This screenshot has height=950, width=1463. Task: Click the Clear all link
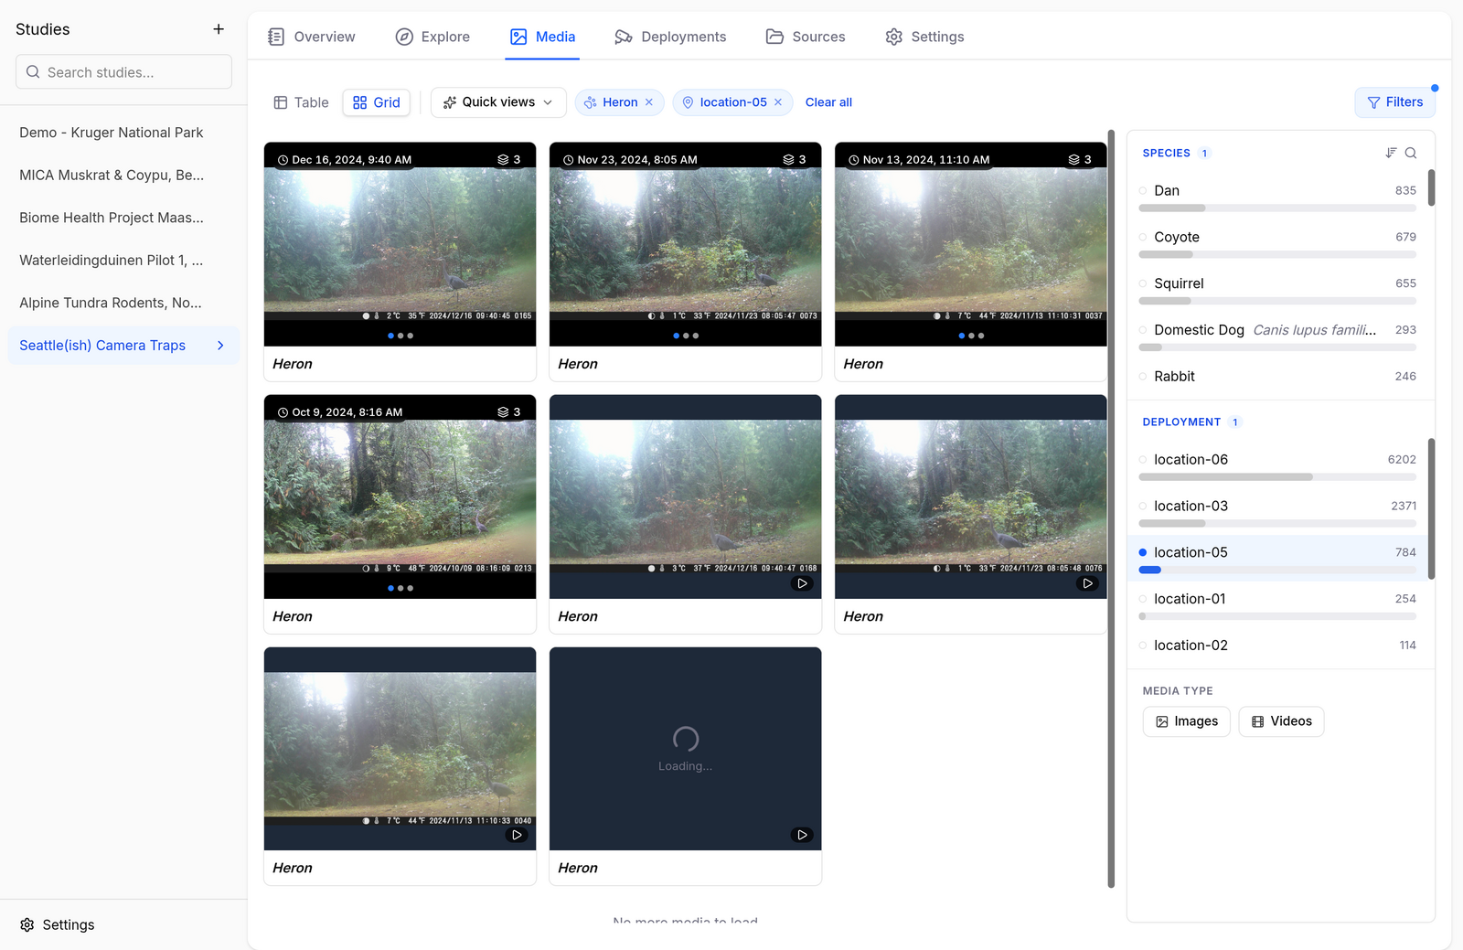tap(828, 102)
